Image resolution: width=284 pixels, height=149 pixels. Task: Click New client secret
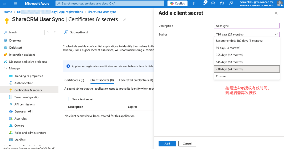[80, 99]
